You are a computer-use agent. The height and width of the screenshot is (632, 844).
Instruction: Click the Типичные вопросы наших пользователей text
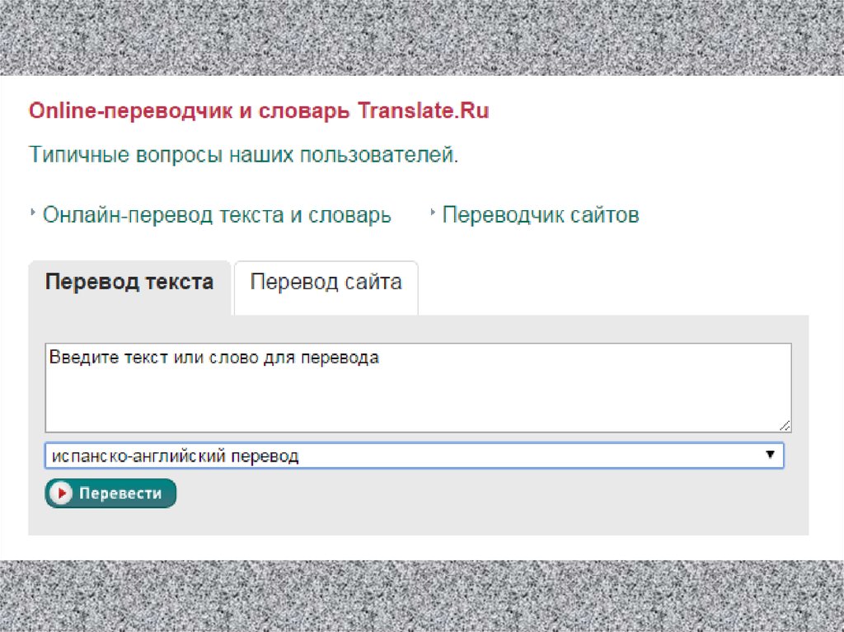243,155
